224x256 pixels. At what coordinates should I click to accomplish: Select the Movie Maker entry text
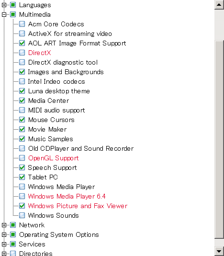47,129
